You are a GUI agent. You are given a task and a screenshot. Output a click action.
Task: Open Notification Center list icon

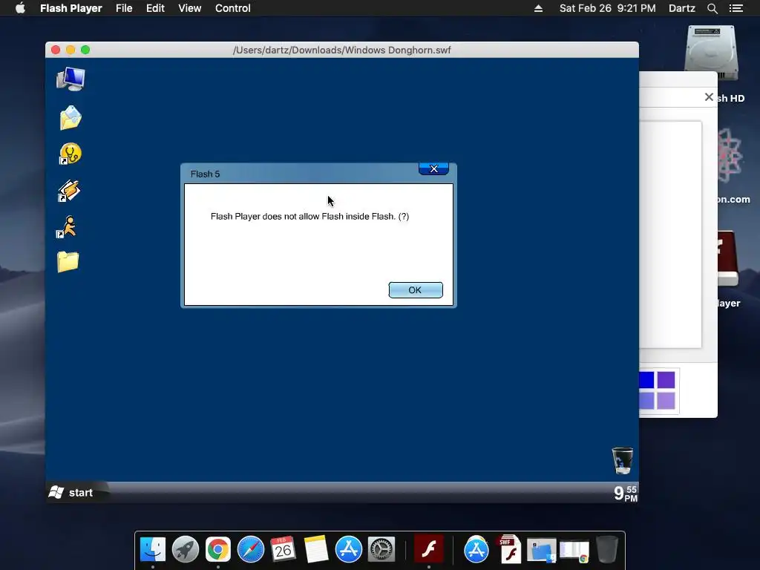pyautogui.click(x=736, y=8)
